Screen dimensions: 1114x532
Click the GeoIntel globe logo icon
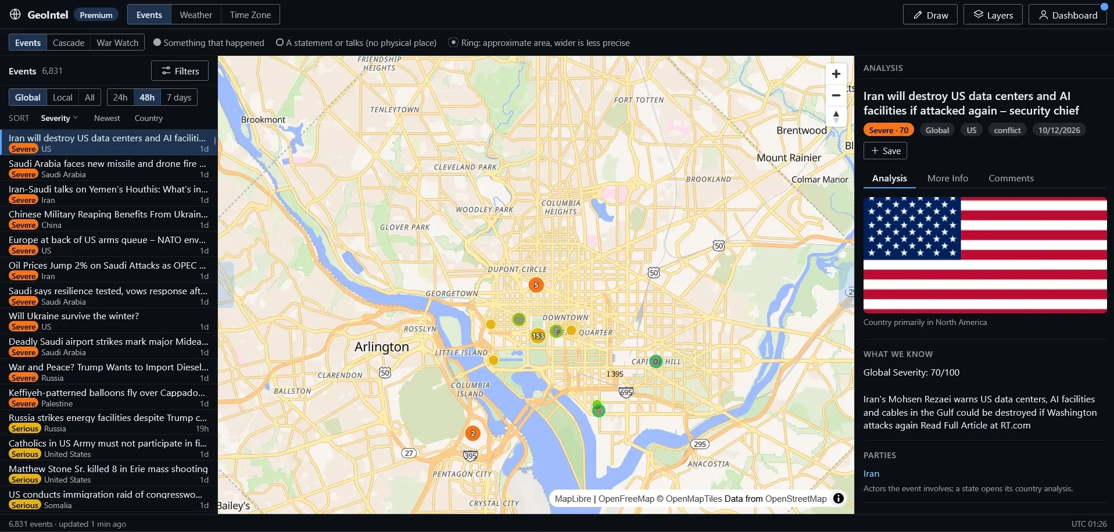(x=15, y=15)
